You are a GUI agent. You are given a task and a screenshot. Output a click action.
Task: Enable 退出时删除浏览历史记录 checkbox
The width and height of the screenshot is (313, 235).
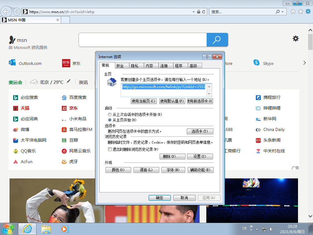pos(110,149)
